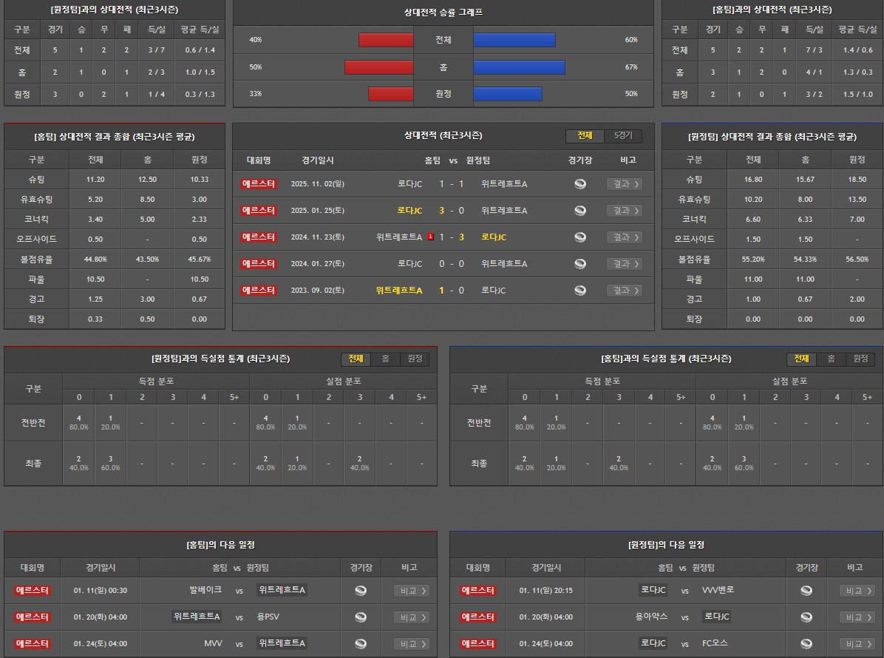The image size is (884, 658).
Task: Click red card badge beside 위트레흐트A
Action: pos(430,237)
